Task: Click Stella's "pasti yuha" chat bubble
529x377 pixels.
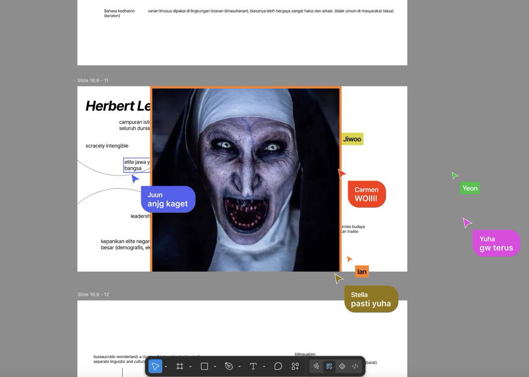Action: 371,299
